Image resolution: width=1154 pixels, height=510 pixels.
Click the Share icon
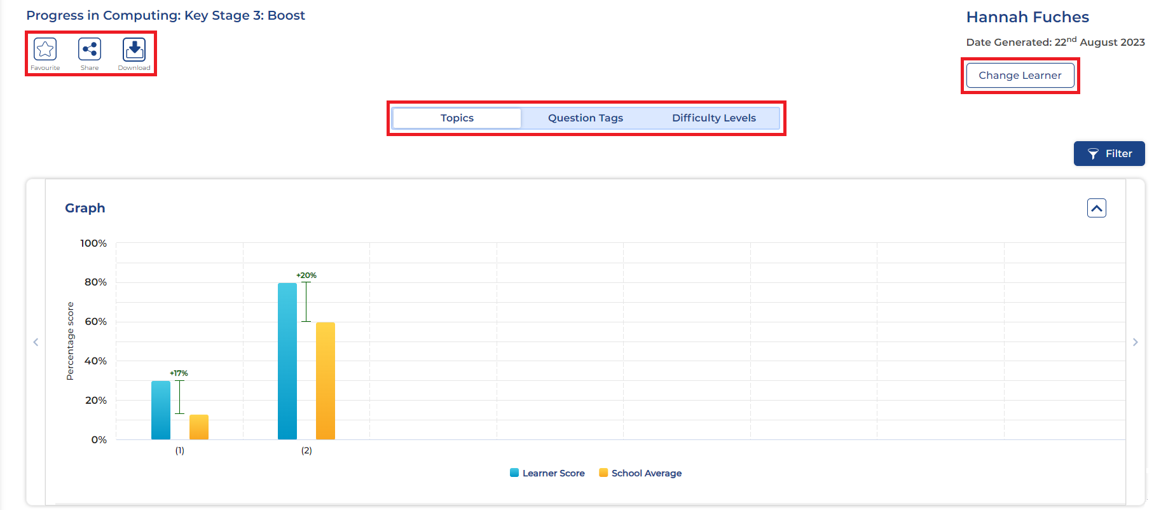[x=90, y=50]
